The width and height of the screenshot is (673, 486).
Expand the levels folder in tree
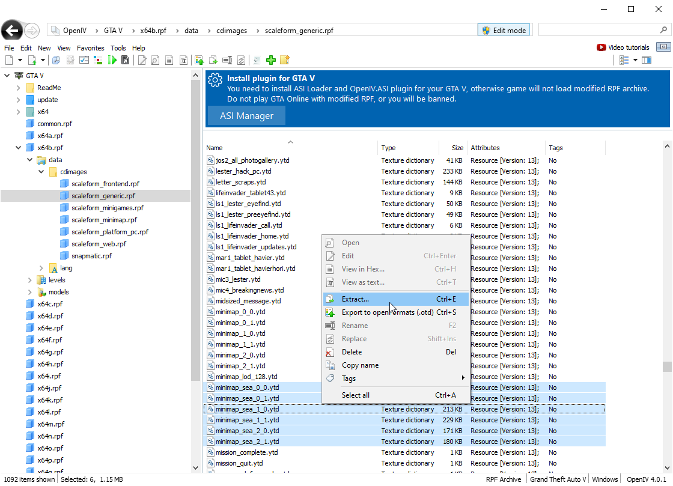tap(30, 280)
